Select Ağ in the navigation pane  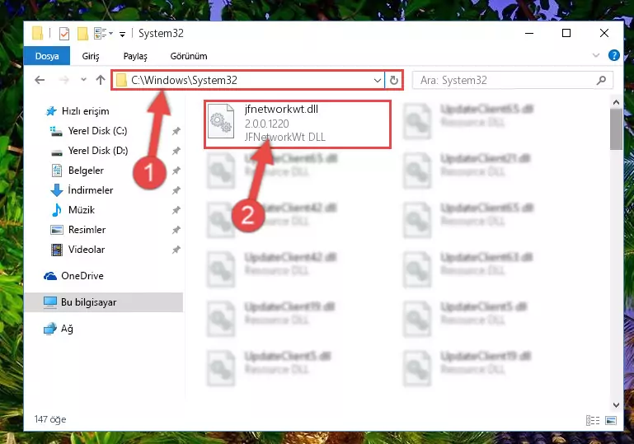(x=67, y=329)
